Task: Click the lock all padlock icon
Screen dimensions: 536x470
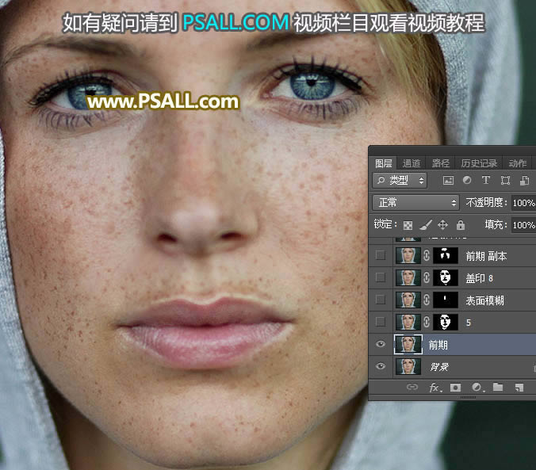Action: click(x=461, y=225)
